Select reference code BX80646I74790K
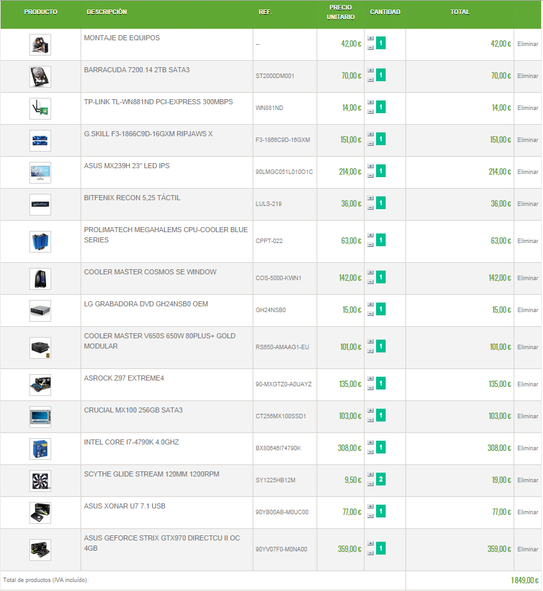 pos(278,448)
